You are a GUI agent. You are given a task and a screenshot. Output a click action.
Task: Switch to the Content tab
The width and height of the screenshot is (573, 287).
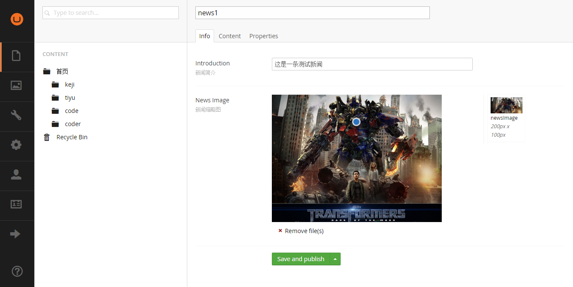click(230, 36)
